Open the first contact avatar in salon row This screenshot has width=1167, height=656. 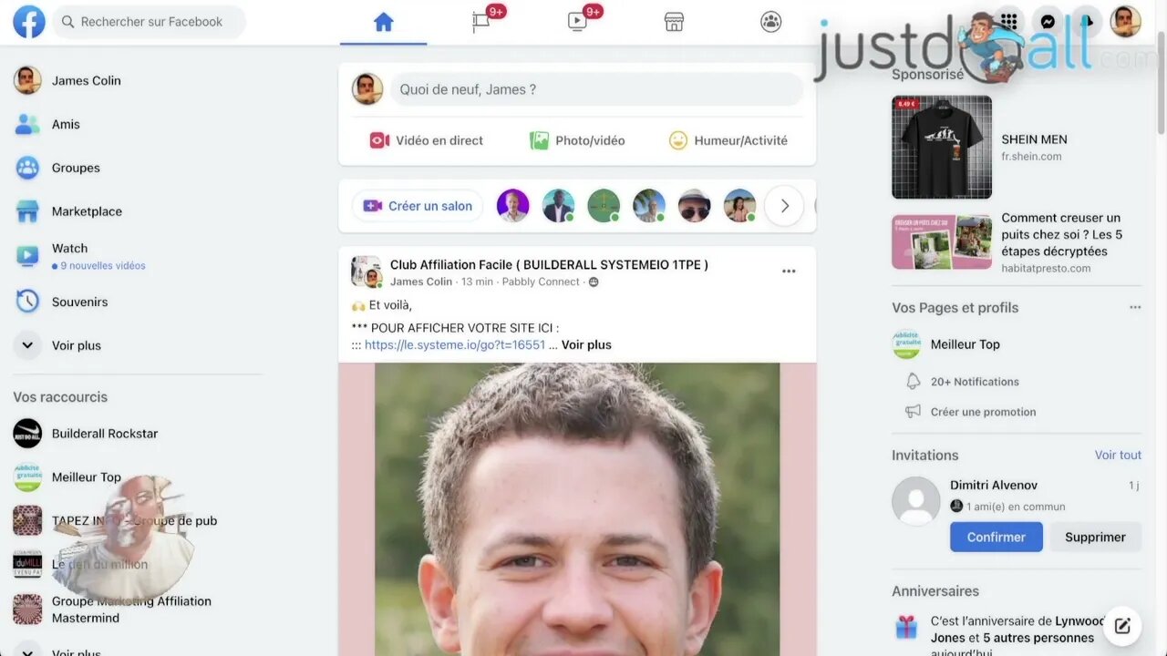click(513, 206)
